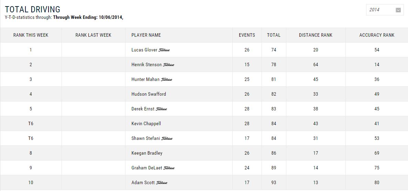Screen dimensions: 408x191
Task: Open Keegan Bradley player profile
Action: click(x=147, y=153)
